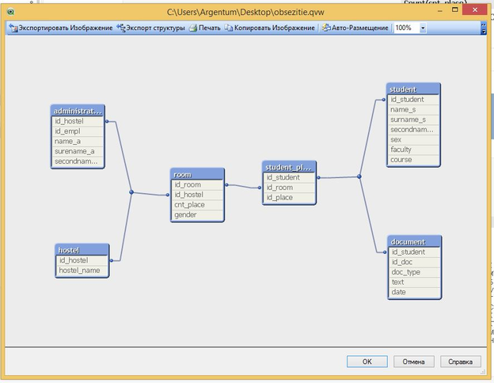
Task: Click the Авто-Размещение layout icon
Action: click(325, 28)
